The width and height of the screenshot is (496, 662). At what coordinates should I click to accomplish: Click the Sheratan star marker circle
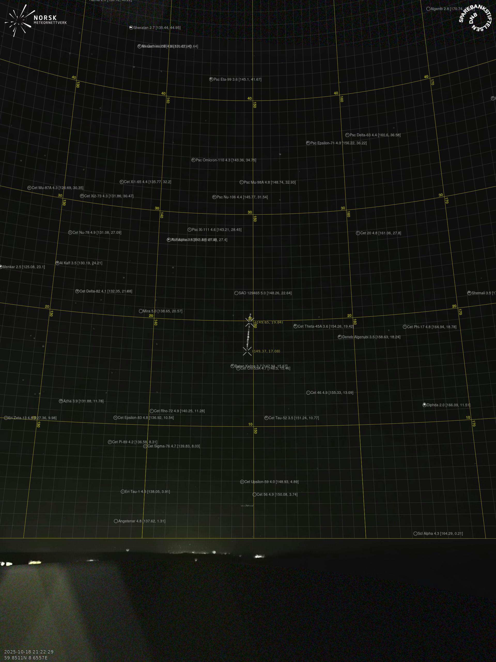click(131, 27)
